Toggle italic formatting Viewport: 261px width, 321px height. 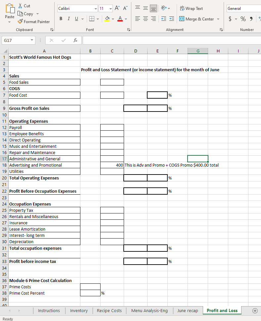coord(68,19)
